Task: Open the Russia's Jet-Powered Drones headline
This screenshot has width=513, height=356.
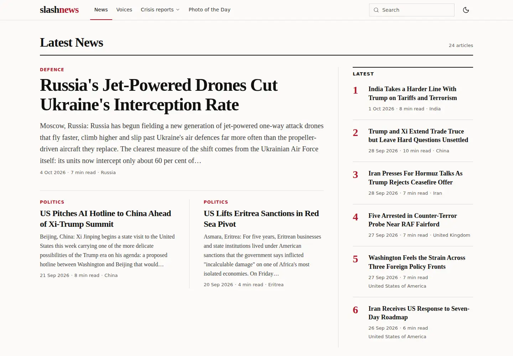Action: point(159,95)
